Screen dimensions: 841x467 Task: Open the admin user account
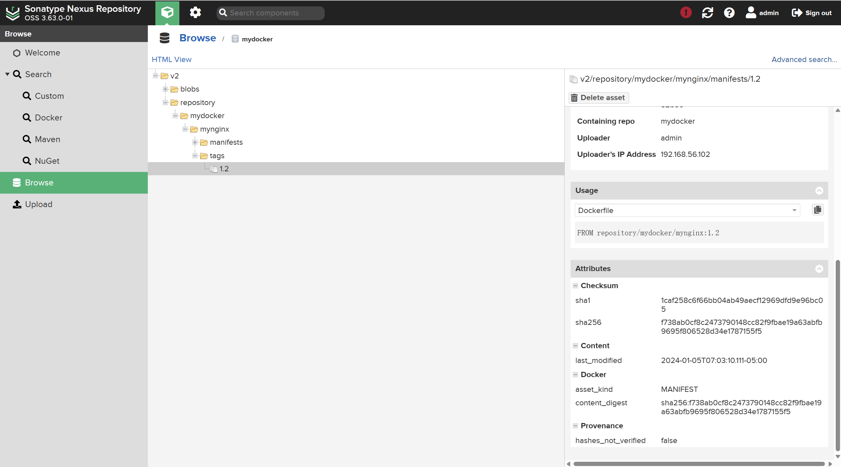762,13
